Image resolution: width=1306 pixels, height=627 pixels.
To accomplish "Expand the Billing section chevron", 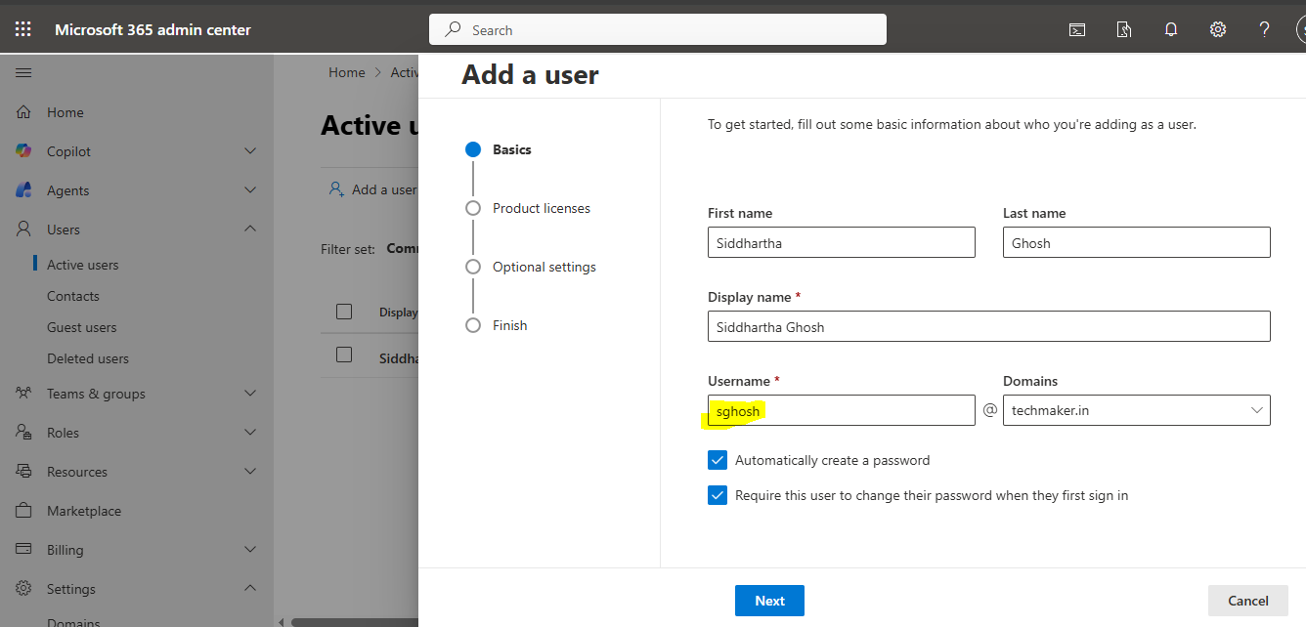I will pos(250,550).
